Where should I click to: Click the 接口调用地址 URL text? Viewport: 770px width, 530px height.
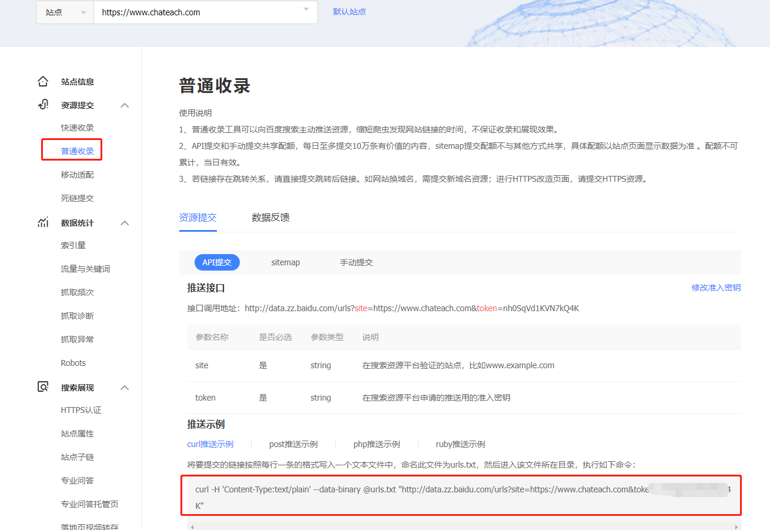[412, 308]
